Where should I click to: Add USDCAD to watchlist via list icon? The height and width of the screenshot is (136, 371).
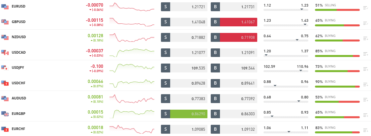coord(365,54)
